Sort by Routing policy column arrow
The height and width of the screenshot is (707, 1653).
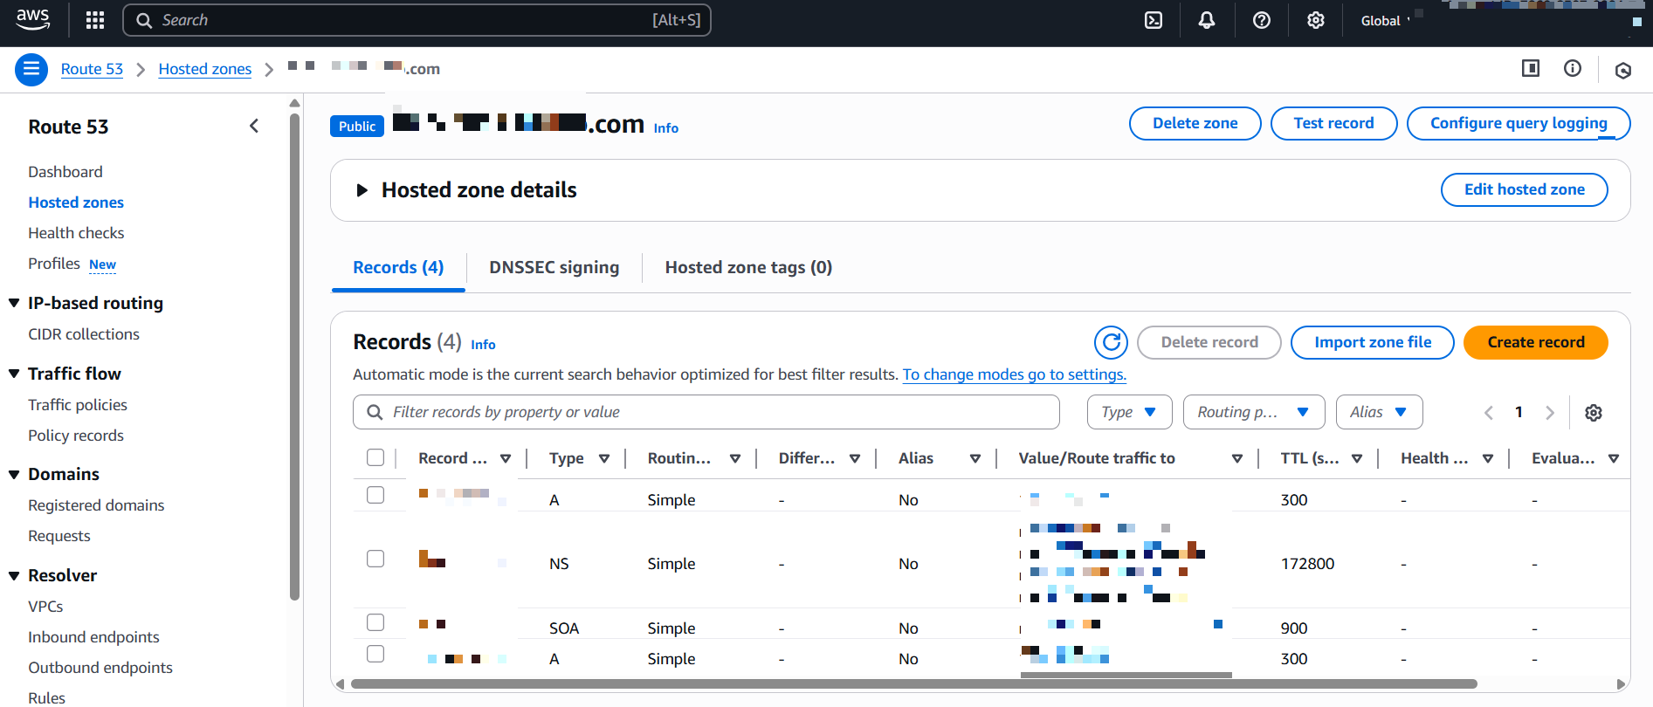(735, 458)
